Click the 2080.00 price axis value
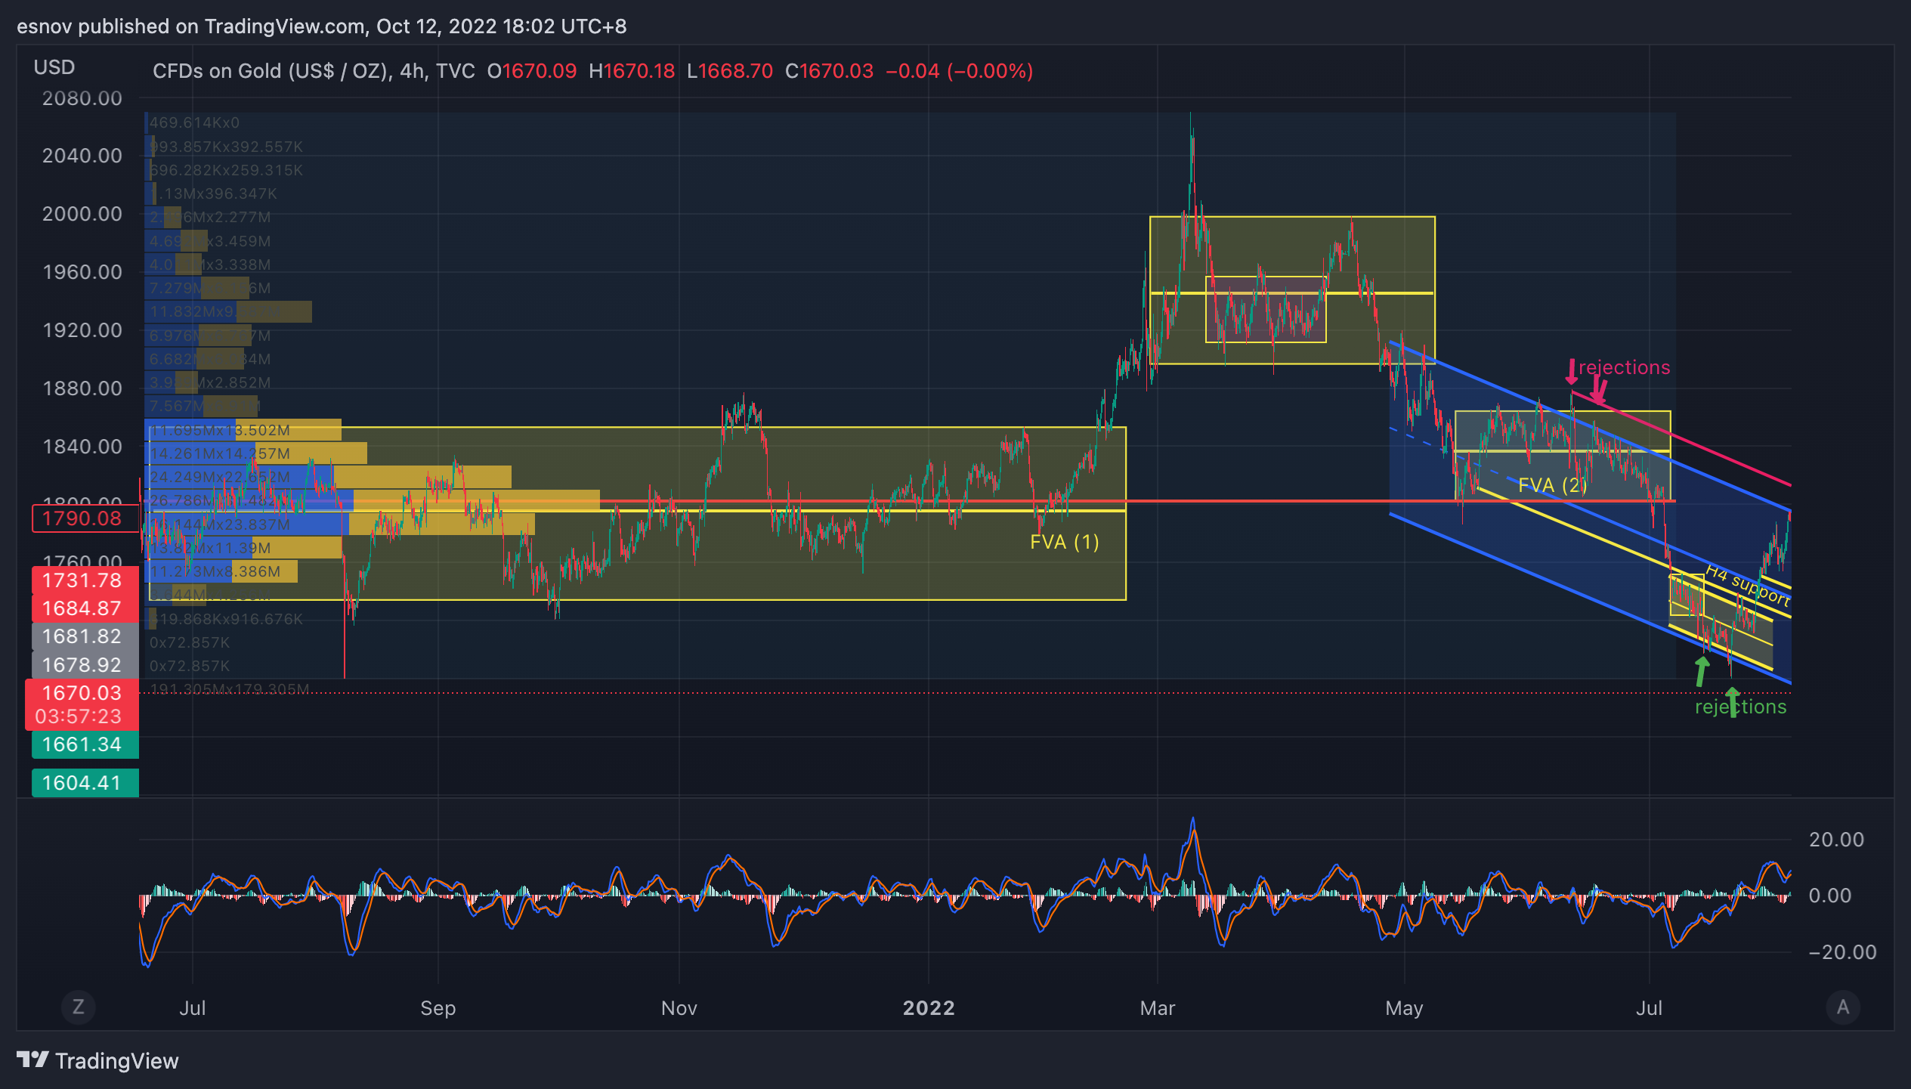 (x=82, y=98)
